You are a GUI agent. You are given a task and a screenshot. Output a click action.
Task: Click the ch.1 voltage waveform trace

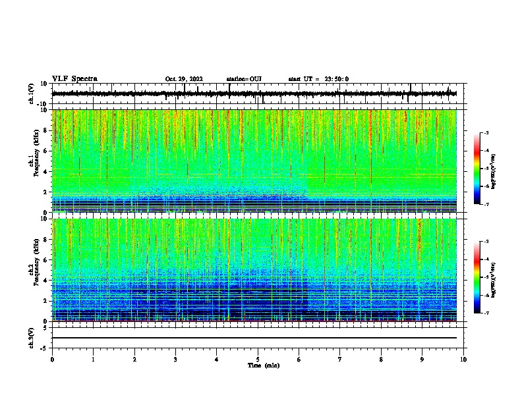pos(254,94)
